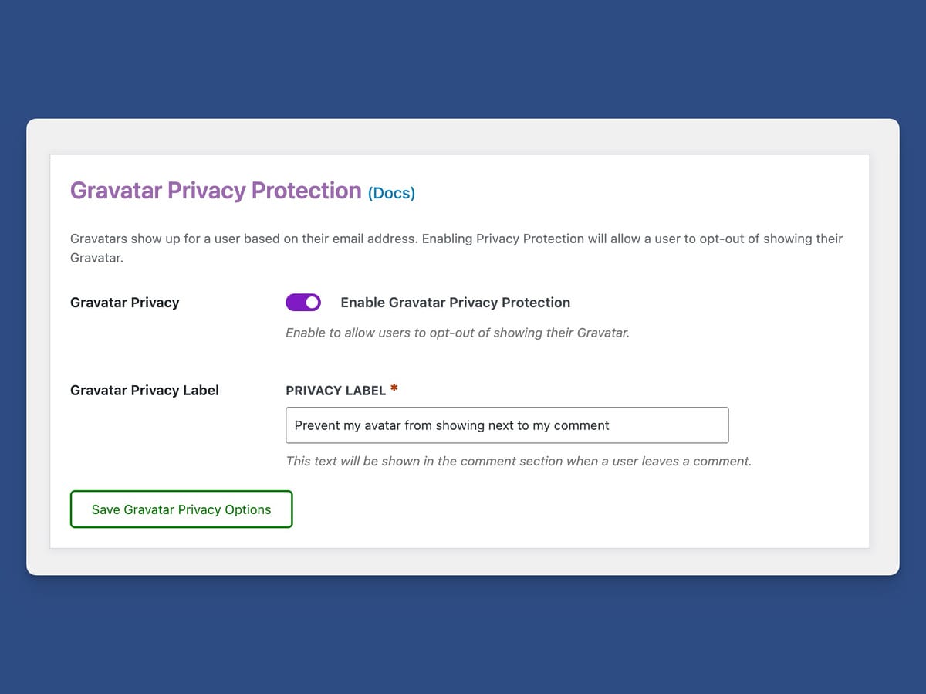The height and width of the screenshot is (694, 926).
Task: Focus the Privacy Label text field
Action: (x=506, y=425)
